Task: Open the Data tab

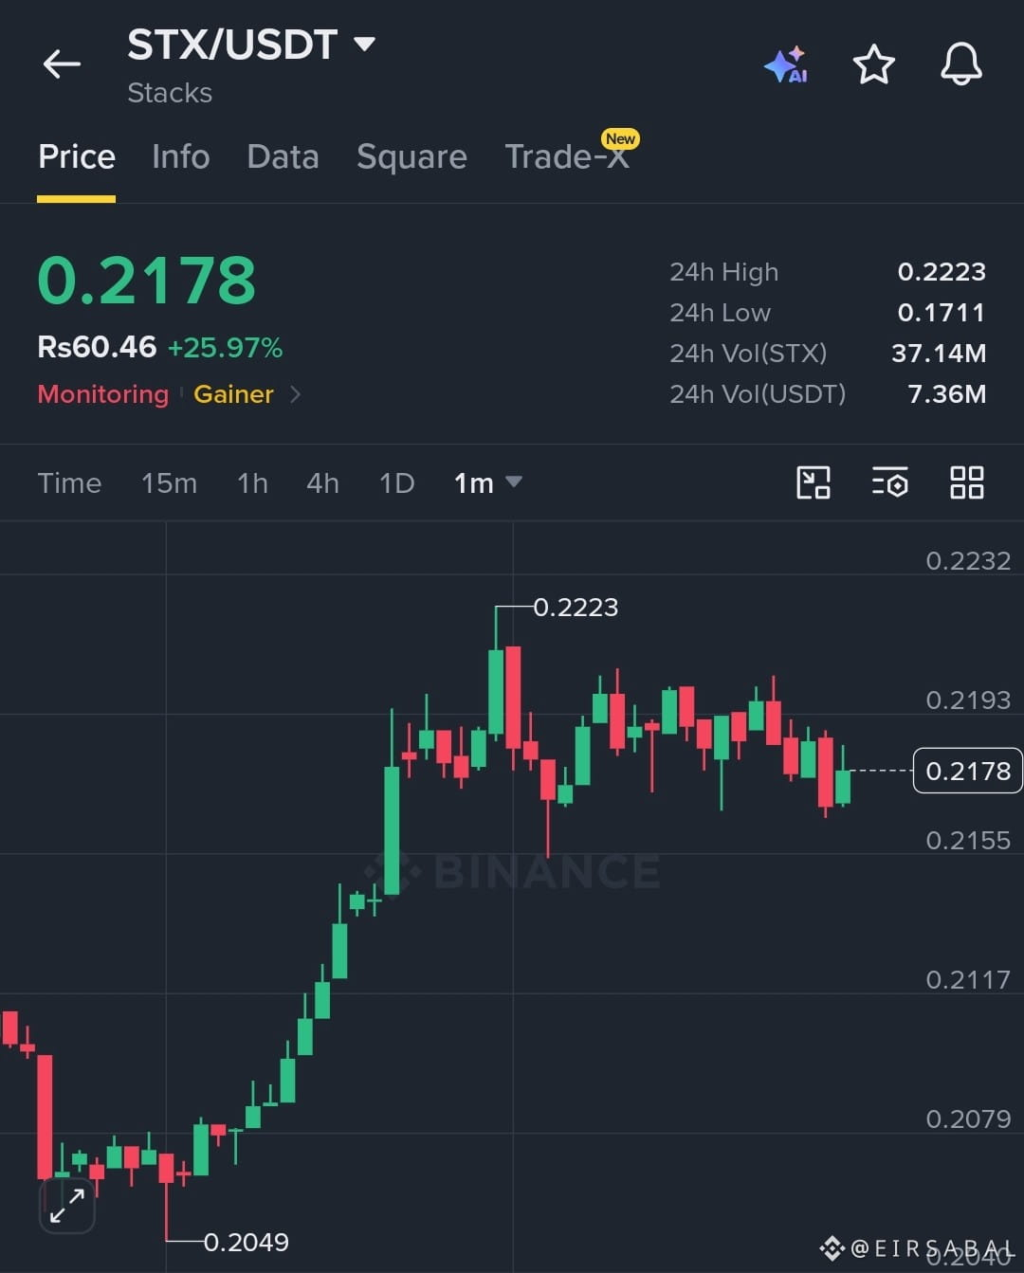Action: tap(283, 156)
